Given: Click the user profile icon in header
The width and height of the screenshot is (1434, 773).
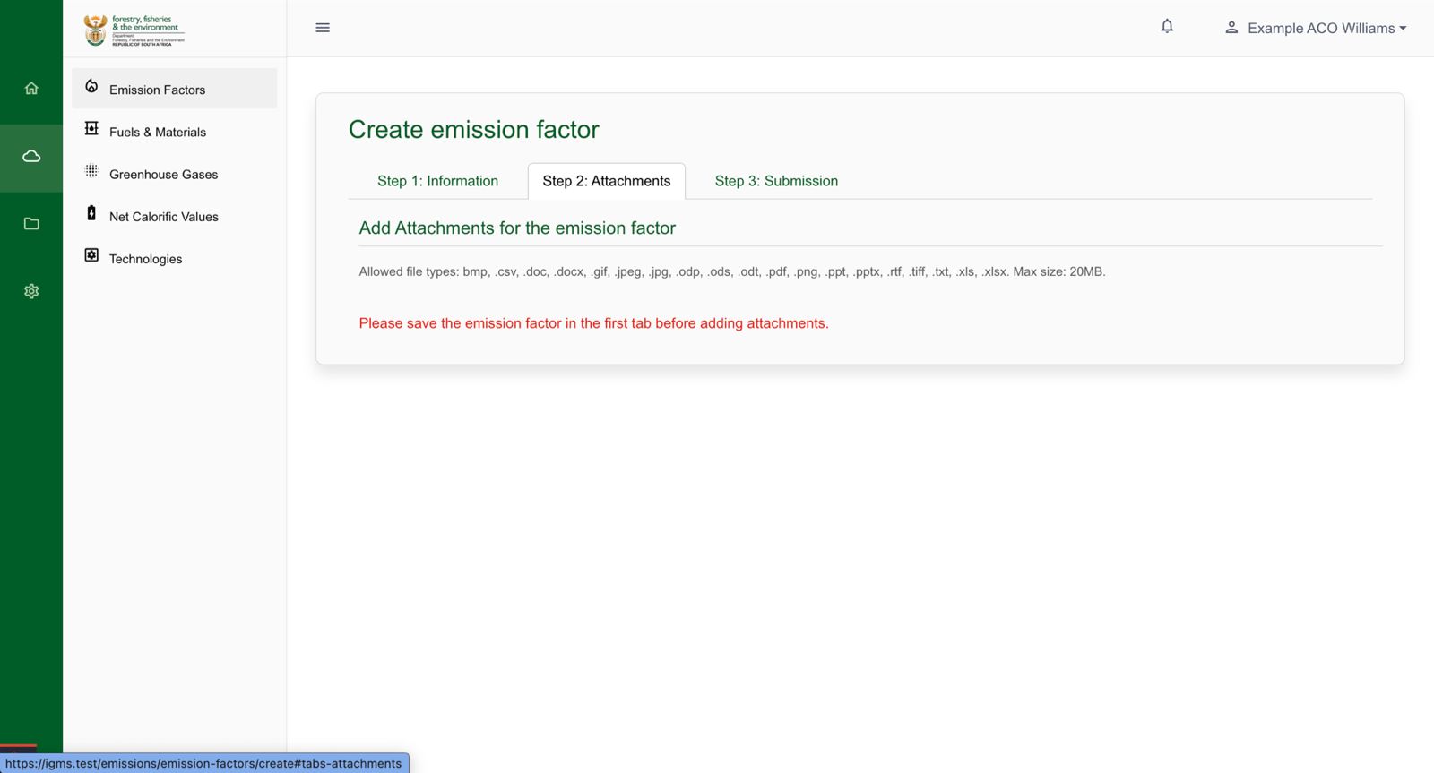Looking at the screenshot, I should pos(1231,28).
